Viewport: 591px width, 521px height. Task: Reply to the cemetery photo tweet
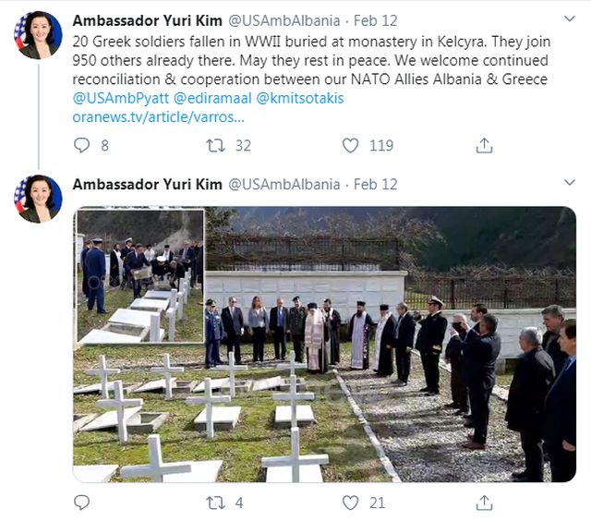coord(81,503)
